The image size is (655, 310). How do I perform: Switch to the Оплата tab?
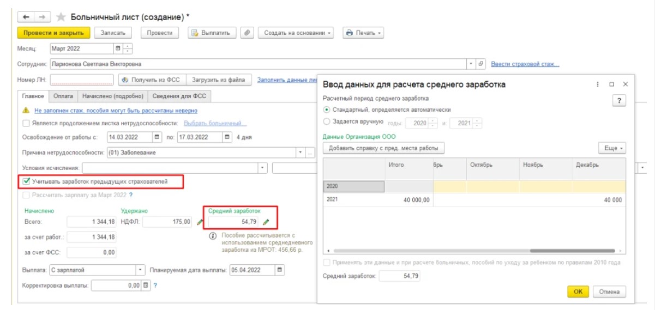[x=63, y=96]
